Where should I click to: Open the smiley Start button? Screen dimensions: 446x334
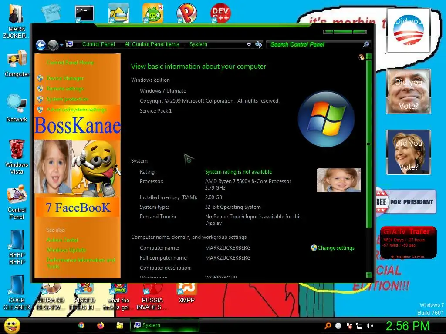click(12, 325)
